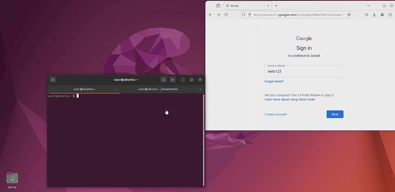The width and height of the screenshot is (395, 192).
Task: Close the user@ubuntu: ~ terminal tab
Action: pyautogui.click(x=116, y=89)
